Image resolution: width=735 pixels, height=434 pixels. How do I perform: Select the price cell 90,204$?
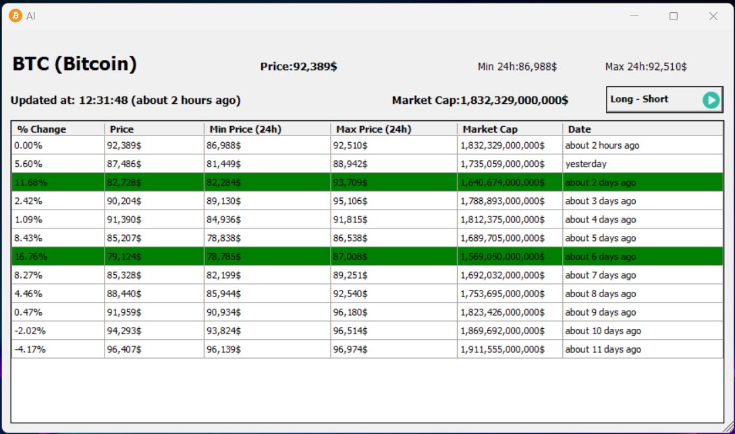coord(154,201)
